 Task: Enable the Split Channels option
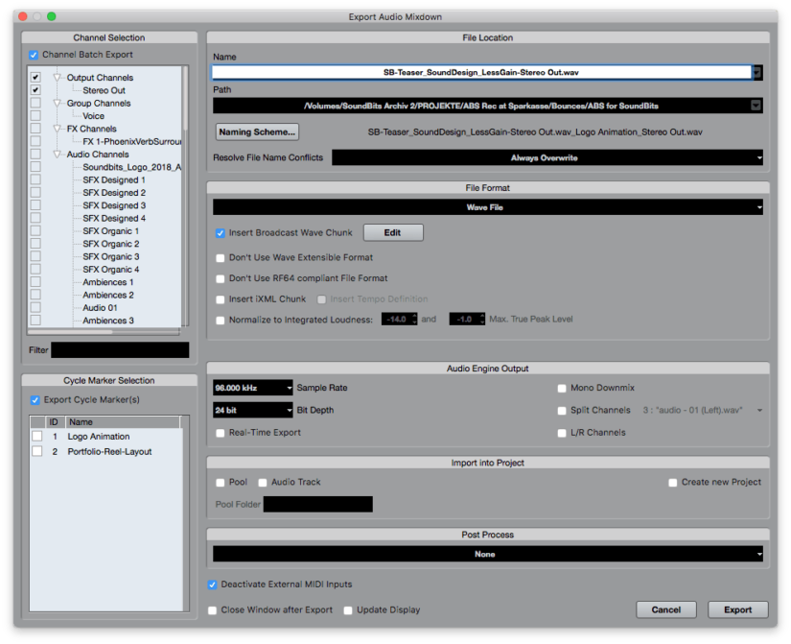coord(562,410)
